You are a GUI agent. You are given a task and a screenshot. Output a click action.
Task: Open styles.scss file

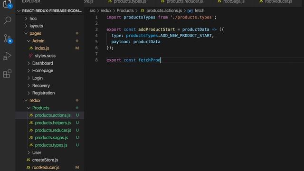coord(45,56)
